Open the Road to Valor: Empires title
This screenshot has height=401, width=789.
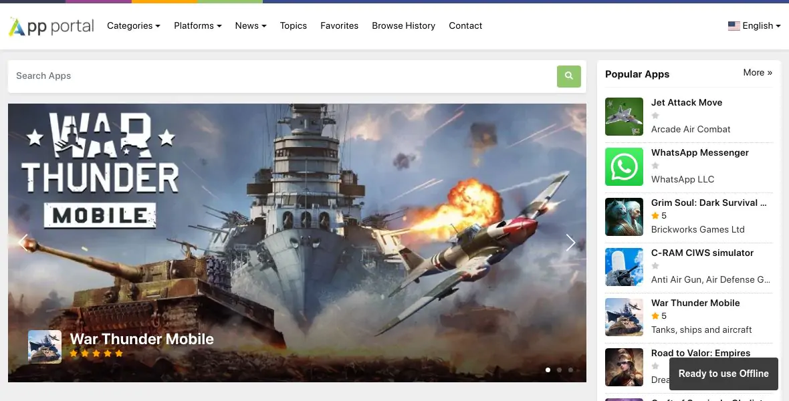coord(701,353)
